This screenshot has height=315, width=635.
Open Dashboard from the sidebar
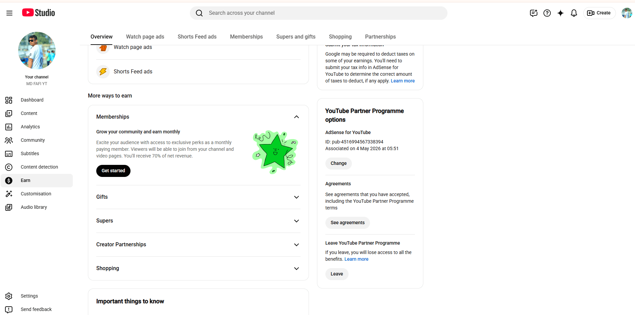click(37, 100)
